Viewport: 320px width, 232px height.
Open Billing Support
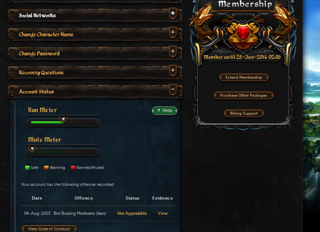click(x=244, y=113)
